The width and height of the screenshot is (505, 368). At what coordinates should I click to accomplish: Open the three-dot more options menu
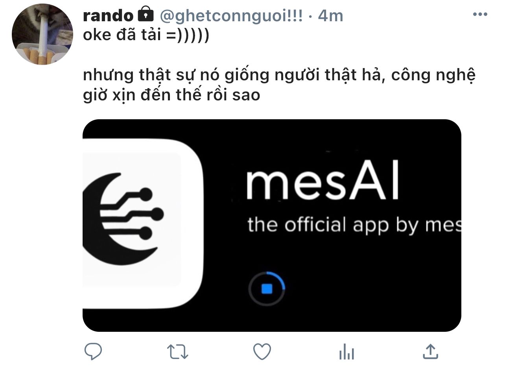[x=480, y=15]
